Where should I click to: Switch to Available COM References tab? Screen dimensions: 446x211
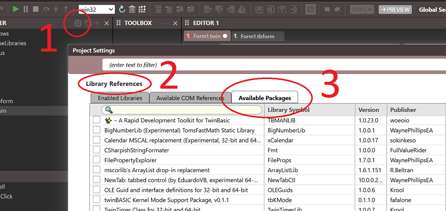[x=190, y=98]
